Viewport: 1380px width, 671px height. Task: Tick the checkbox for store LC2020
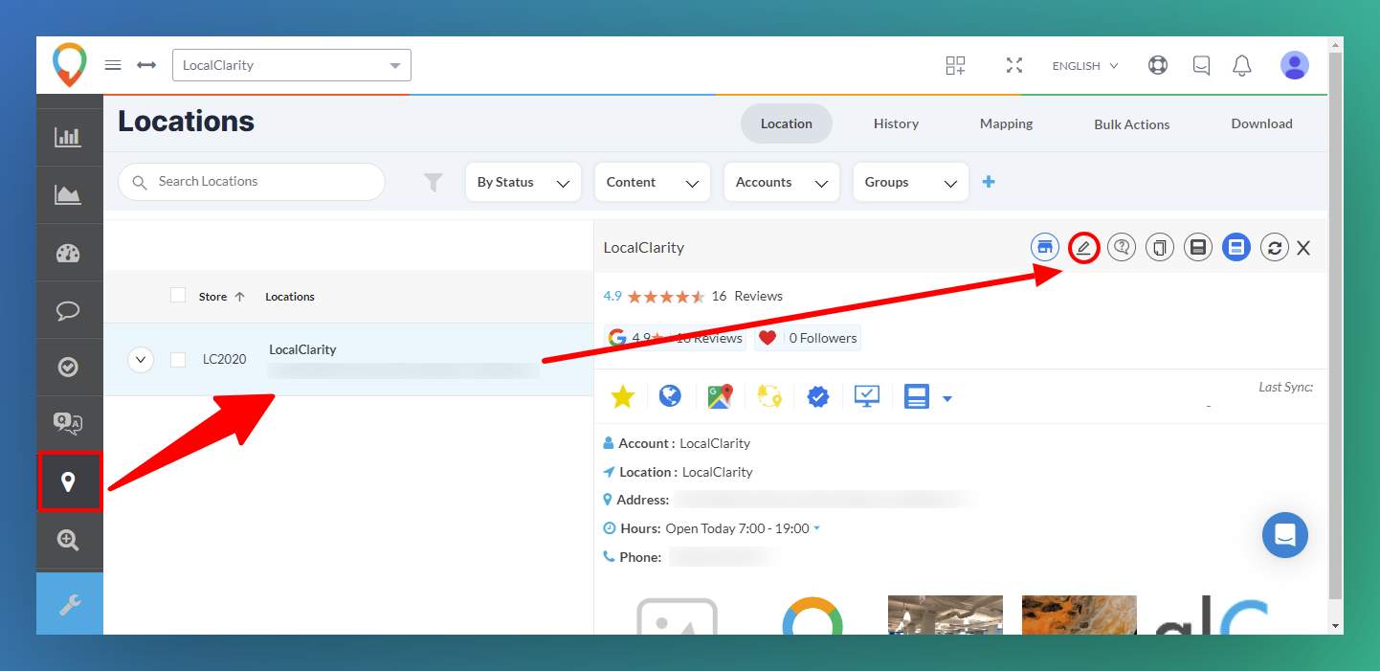pos(178,360)
